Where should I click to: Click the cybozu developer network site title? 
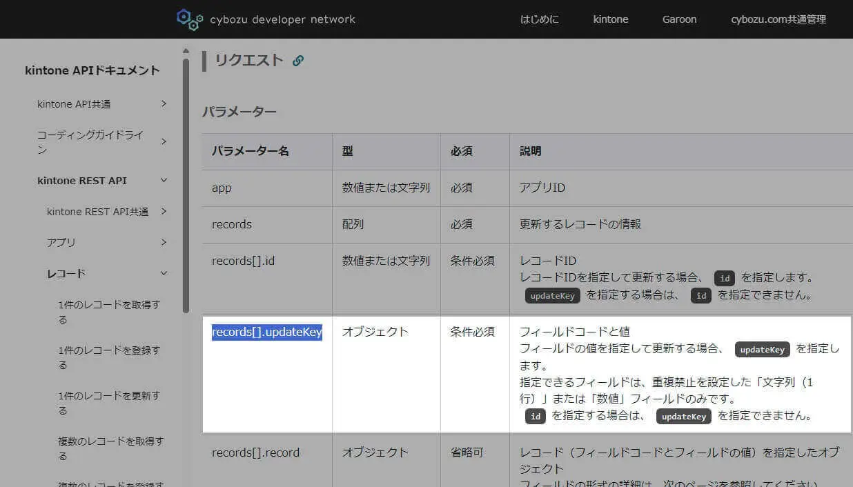pyautogui.click(x=282, y=19)
